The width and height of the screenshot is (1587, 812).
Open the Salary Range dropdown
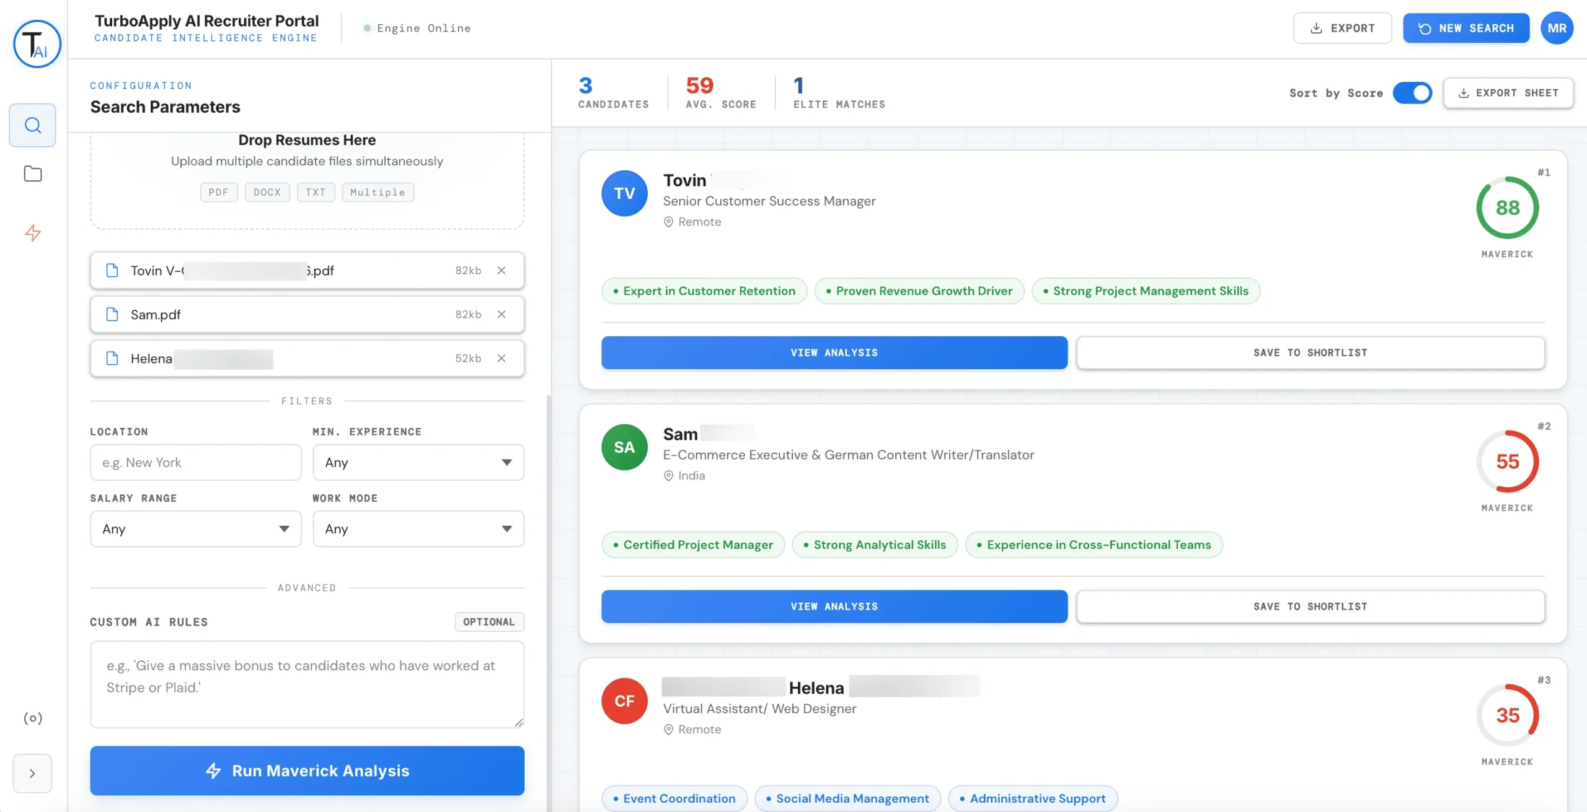pyautogui.click(x=196, y=528)
